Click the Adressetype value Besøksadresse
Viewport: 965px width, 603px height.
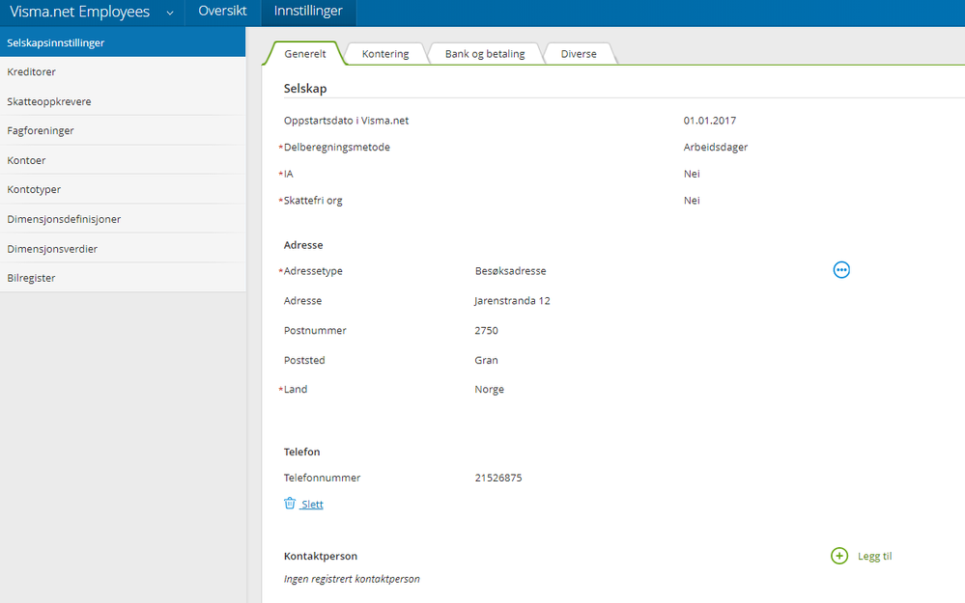[510, 270]
